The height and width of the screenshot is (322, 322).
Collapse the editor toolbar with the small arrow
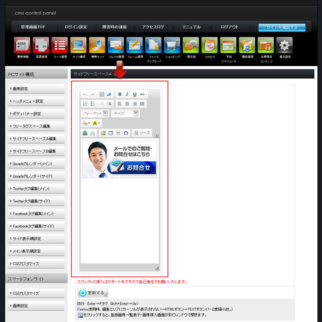click(157, 136)
